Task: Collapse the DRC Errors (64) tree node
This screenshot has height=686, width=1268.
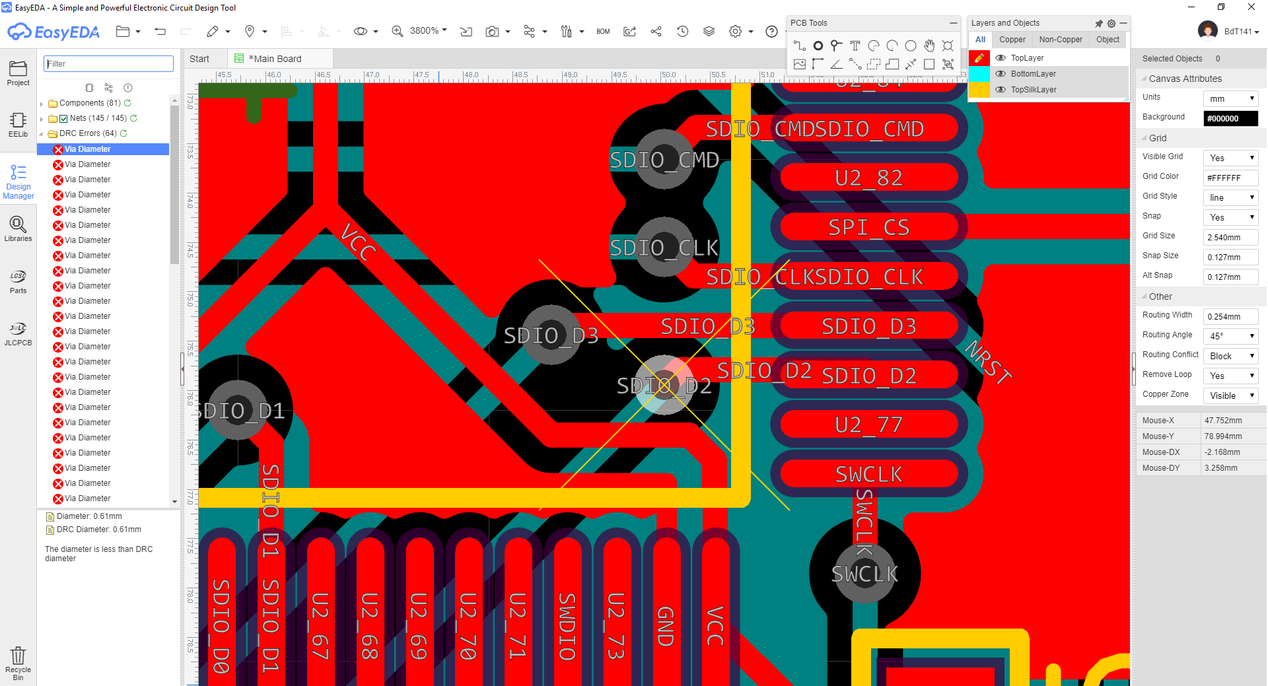Action: [42, 134]
